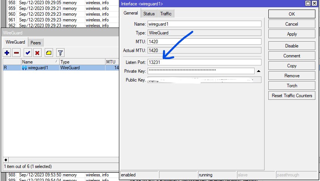This screenshot has height=181, width=320.
Task: Click the R flag of wireguard1 row
Action: click(5, 68)
